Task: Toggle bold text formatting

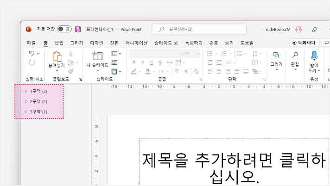Action: (133, 62)
